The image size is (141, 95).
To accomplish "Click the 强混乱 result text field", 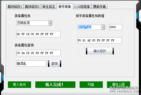I will pyautogui.click(x=31, y=64).
